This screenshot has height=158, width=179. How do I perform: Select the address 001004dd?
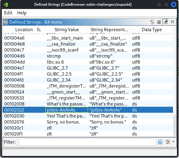(14, 62)
